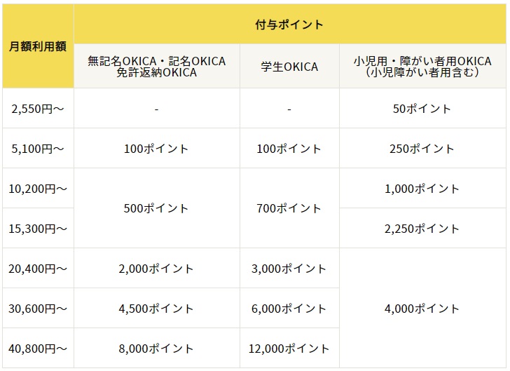Select the 8,000ポイント cell
The width and height of the screenshot is (510, 371).
(x=157, y=349)
